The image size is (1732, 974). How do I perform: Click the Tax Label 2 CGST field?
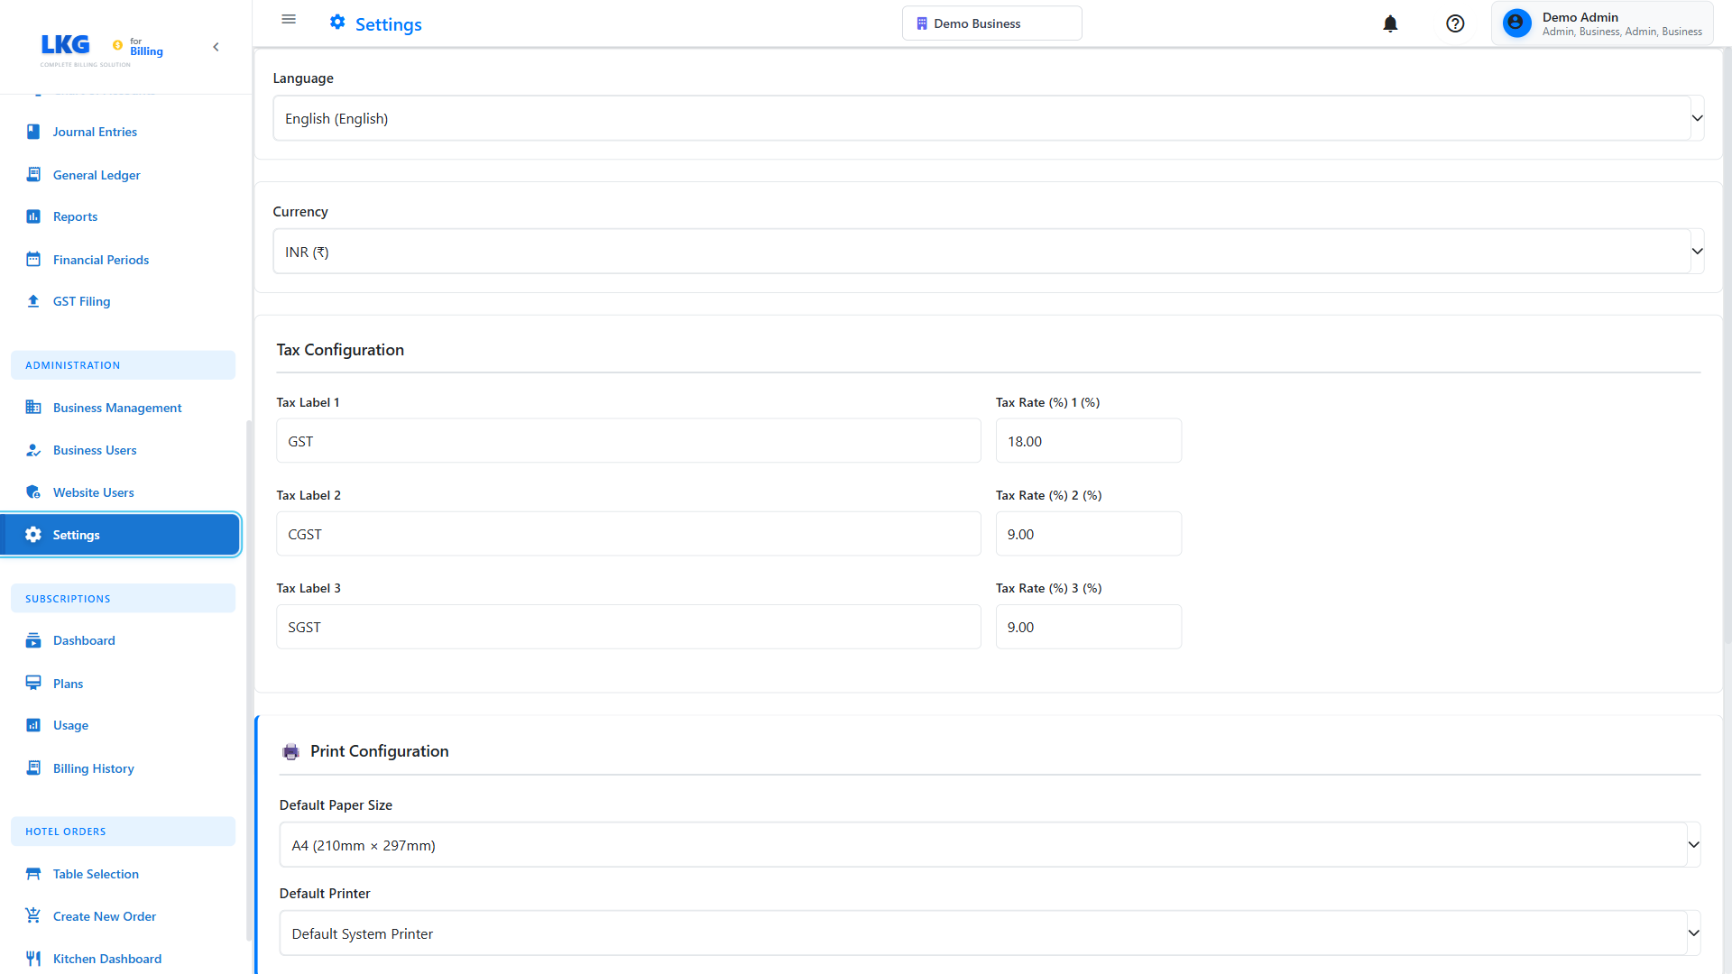point(628,535)
